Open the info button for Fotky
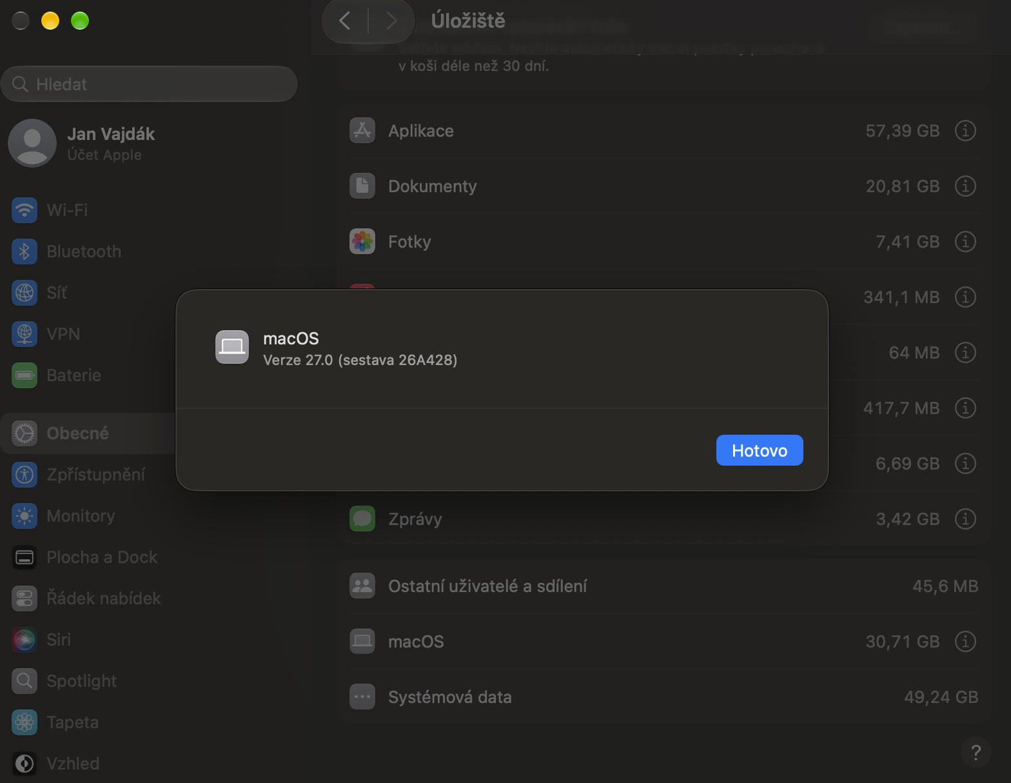This screenshot has width=1011, height=783. click(965, 242)
